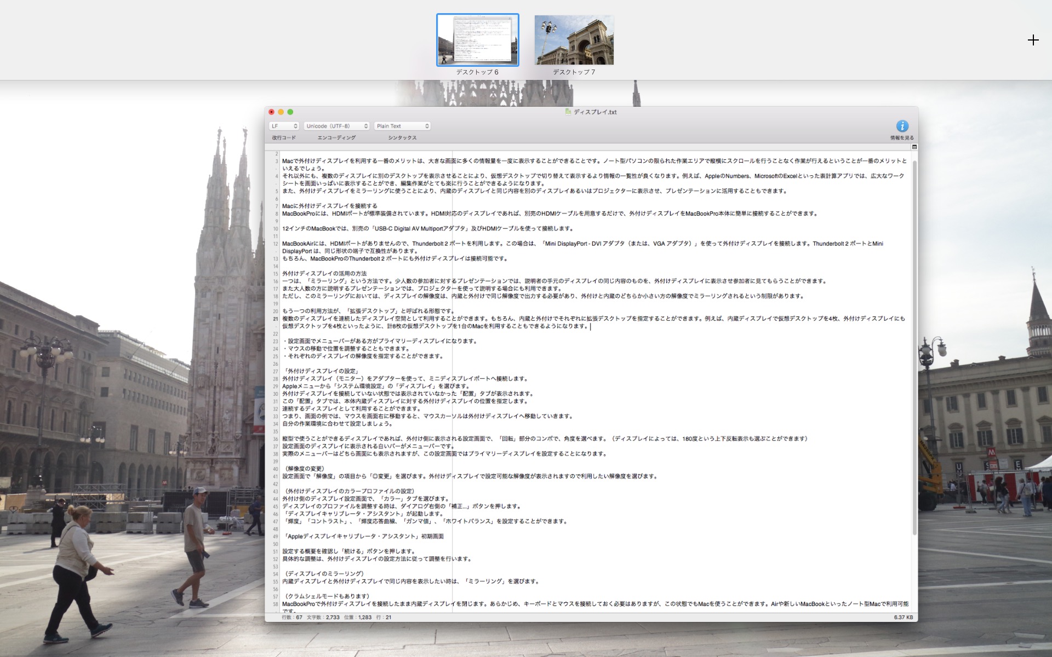Click the yellow minimize window button
Image resolution: width=1052 pixels, height=657 pixels.
tap(281, 112)
